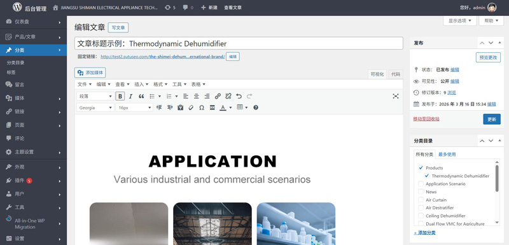This screenshot has width=509, height=245.
Task: Click 添加媒体 add media button
Action: pos(90,73)
